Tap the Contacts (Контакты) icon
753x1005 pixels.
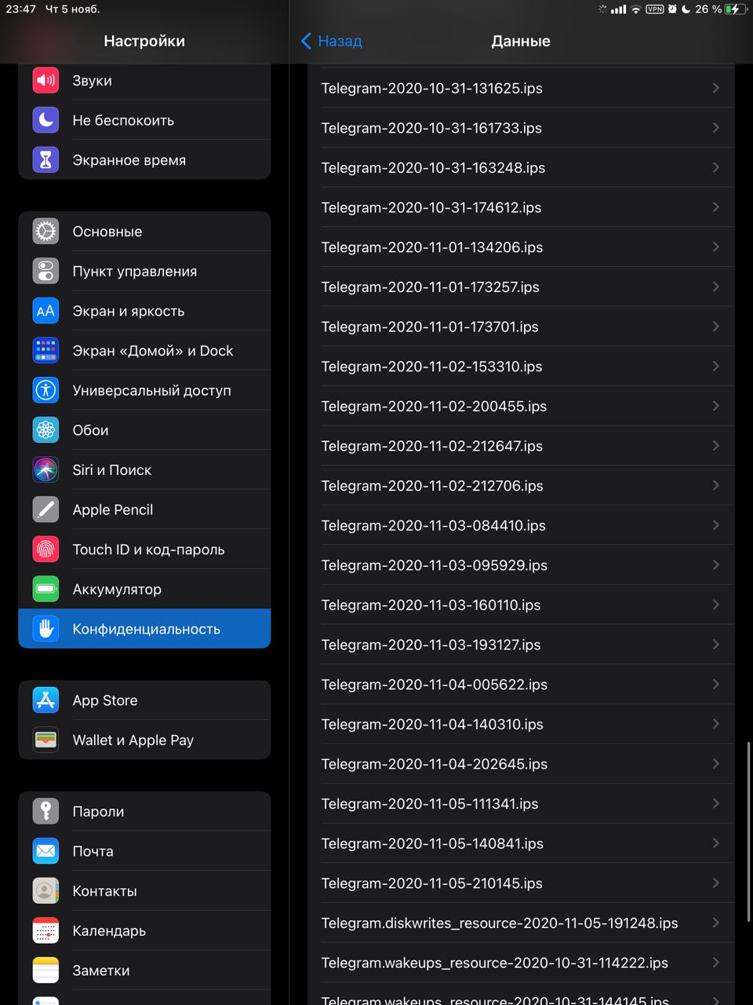click(x=45, y=890)
